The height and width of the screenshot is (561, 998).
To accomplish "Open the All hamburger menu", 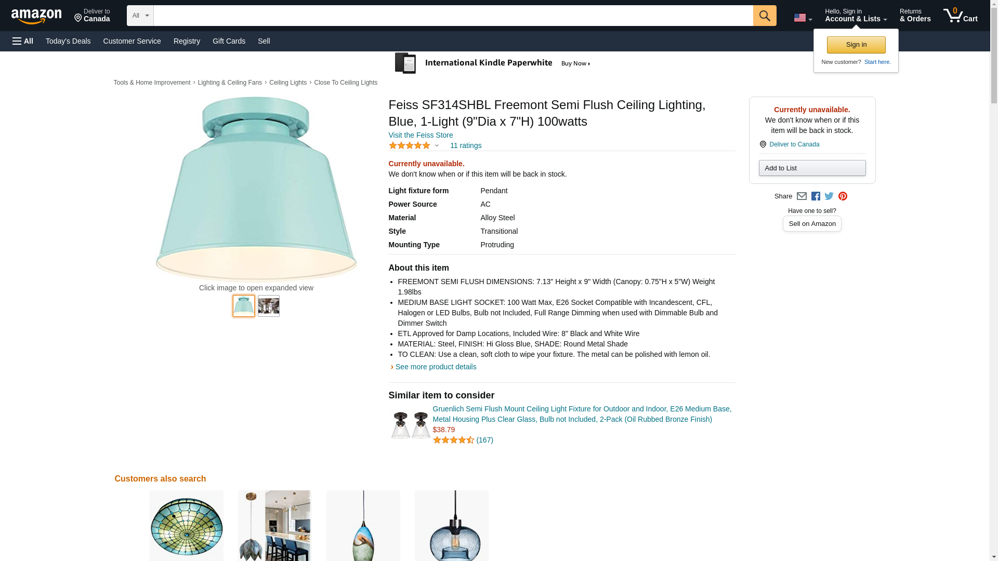I will coord(23,41).
